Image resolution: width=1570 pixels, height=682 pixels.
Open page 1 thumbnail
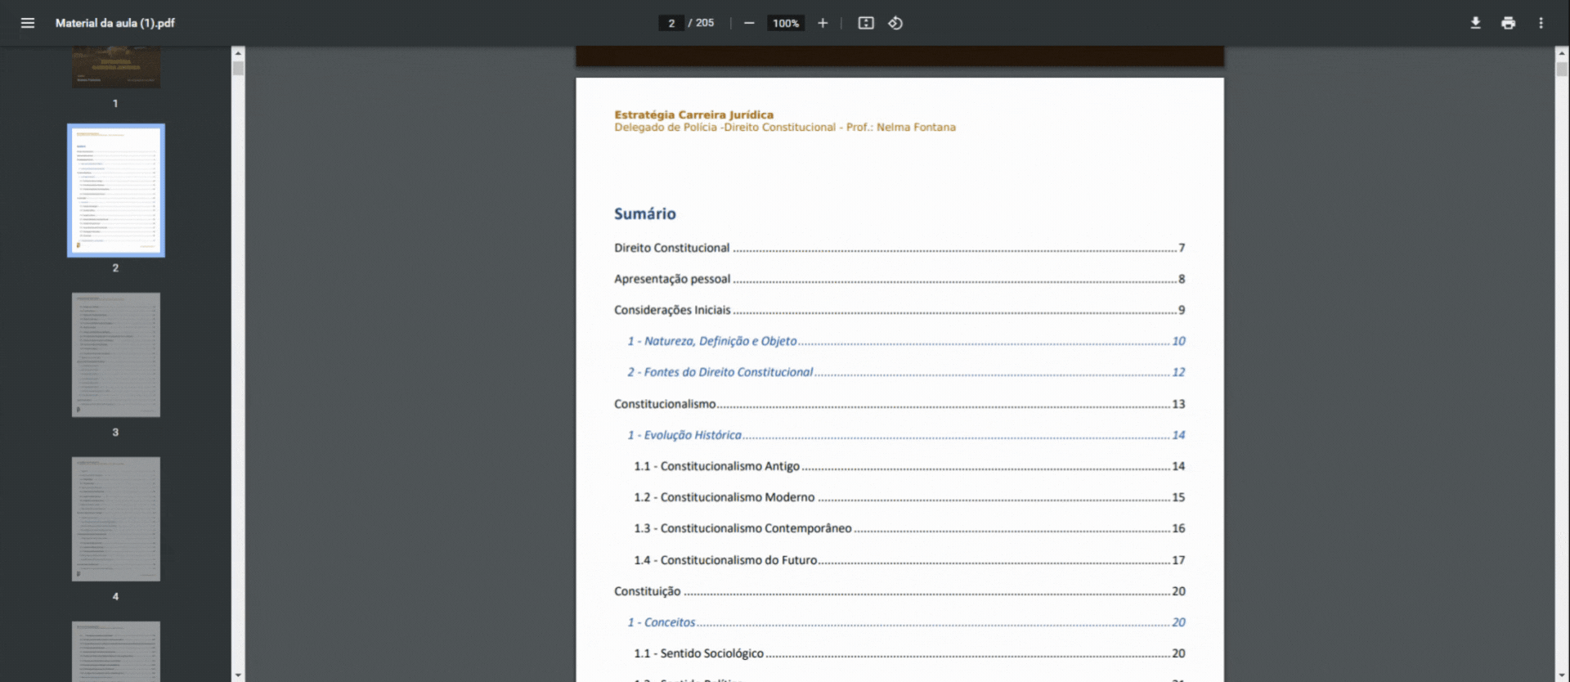[x=115, y=67]
